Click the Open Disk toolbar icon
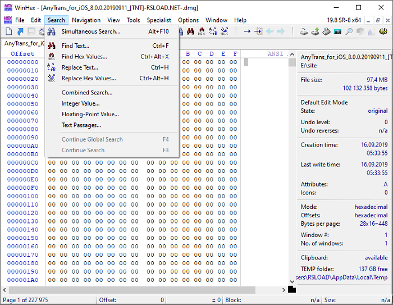 click(x=304, y=32)
